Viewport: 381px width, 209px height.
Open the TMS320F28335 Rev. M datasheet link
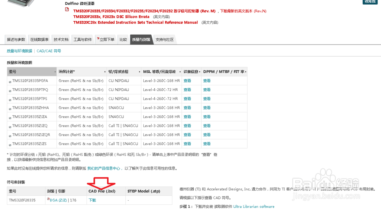click(144, 11)
